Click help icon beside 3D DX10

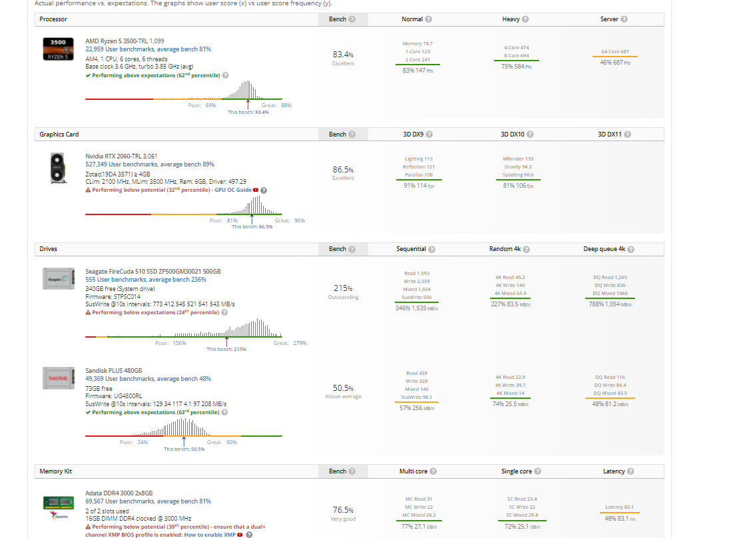click(x=530, y=134)
